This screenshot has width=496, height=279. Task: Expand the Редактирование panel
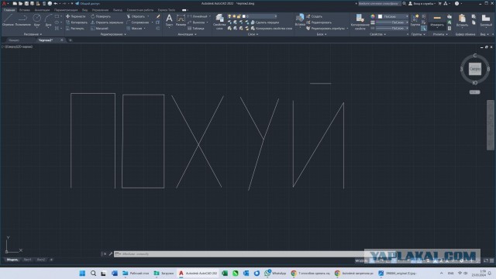113,34
